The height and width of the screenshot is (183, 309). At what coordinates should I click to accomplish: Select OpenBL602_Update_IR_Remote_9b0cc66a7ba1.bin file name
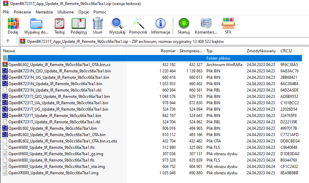(x=52, y=128)
